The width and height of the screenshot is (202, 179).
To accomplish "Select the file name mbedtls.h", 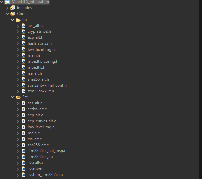I will pos(37,67).
